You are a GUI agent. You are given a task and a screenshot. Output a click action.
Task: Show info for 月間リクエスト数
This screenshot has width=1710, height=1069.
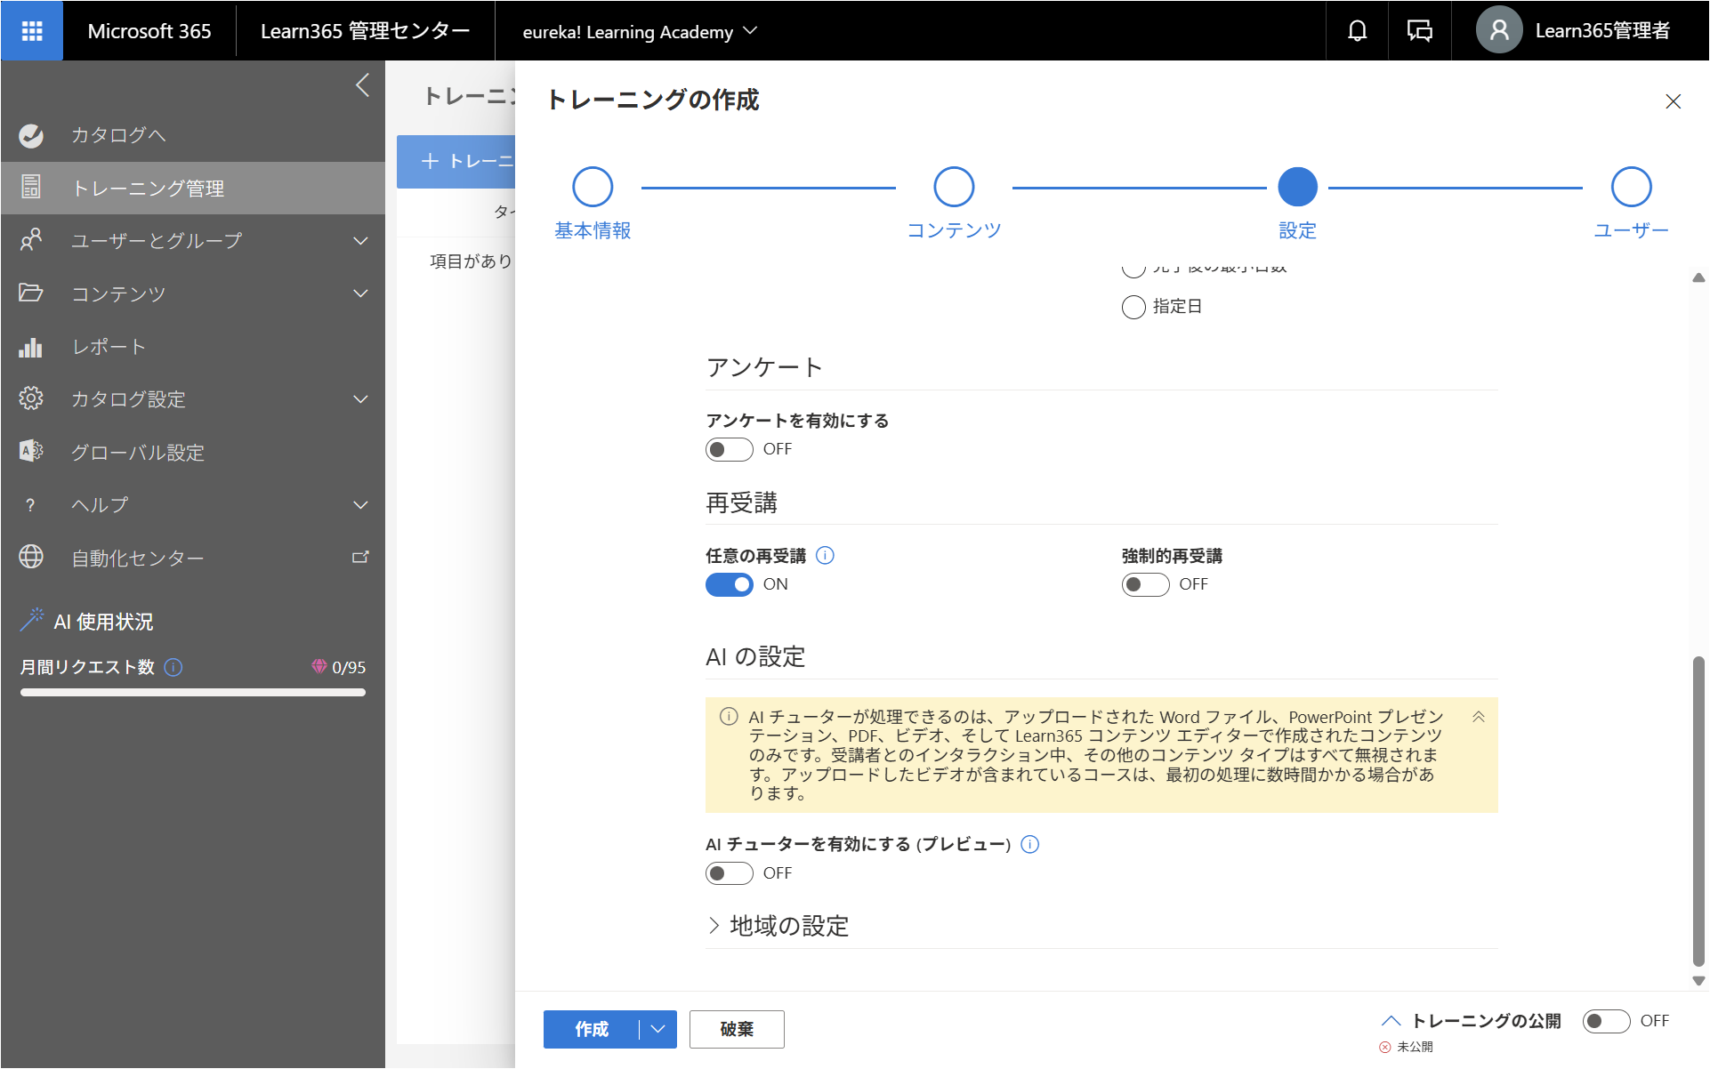pyautogui.click(x=174, y=667)
